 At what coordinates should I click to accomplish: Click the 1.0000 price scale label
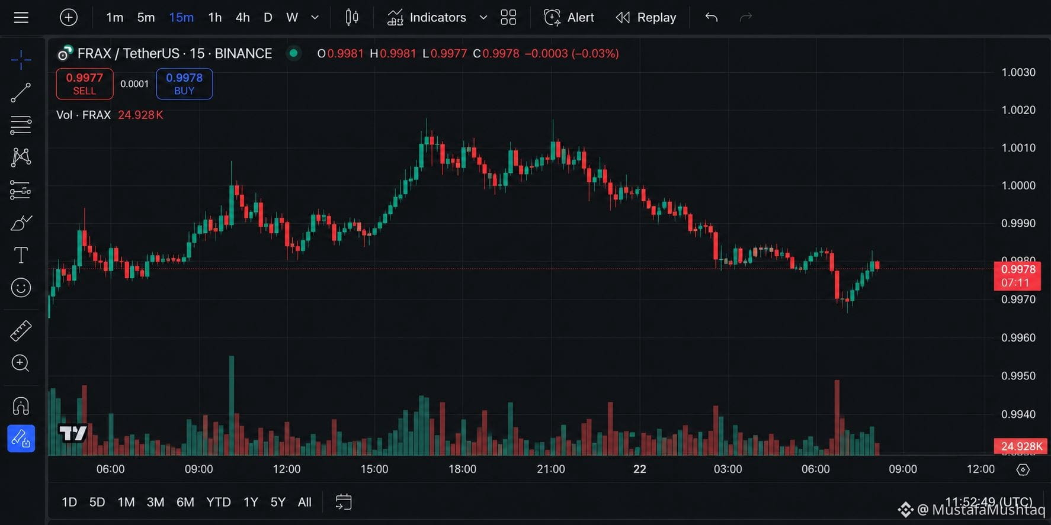coord(1018,185)
